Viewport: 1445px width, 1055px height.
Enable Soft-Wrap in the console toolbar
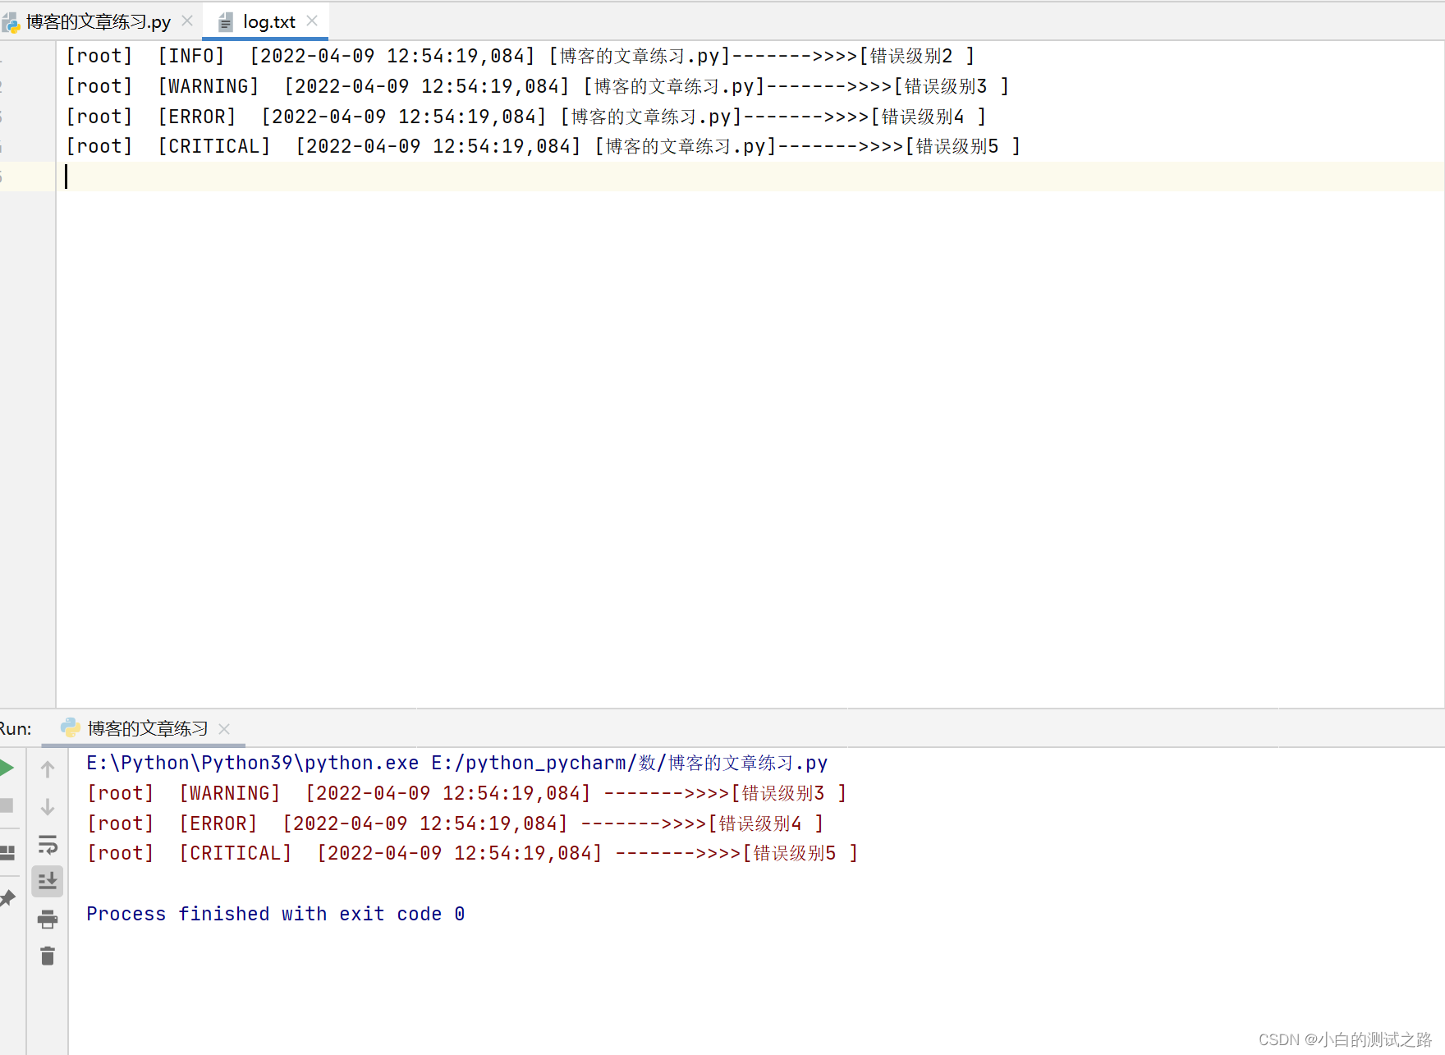tap(47, 846)
